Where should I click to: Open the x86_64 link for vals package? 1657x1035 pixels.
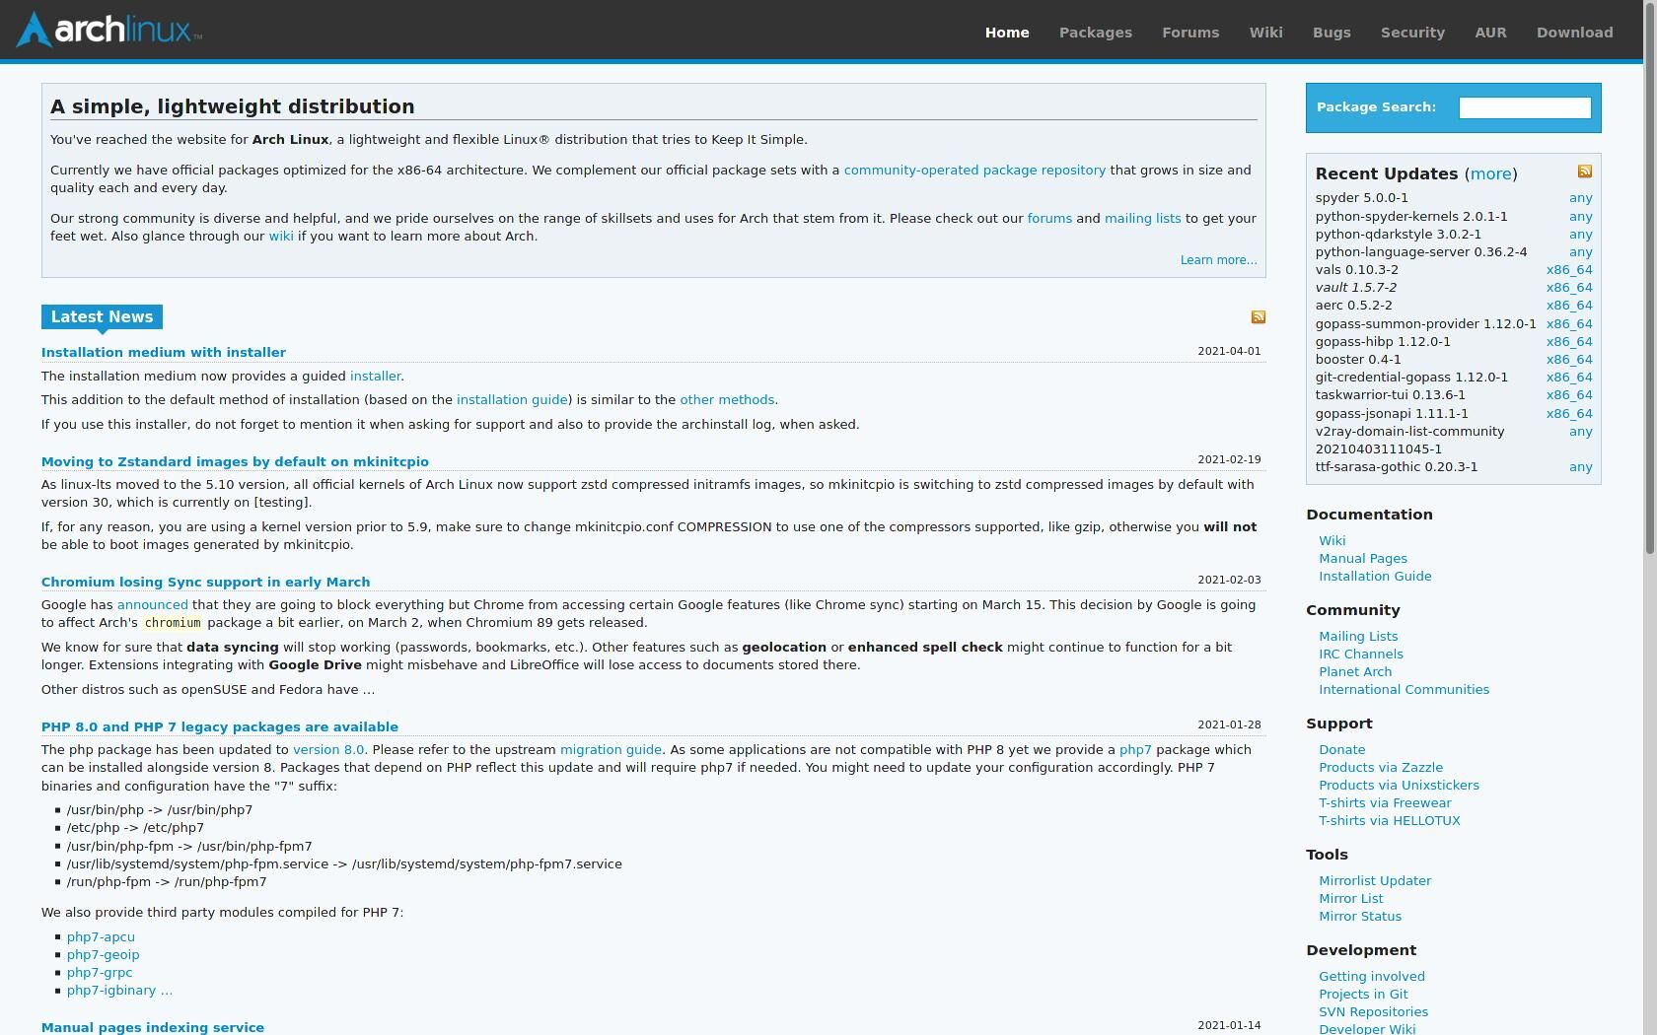pos(1568,270)
